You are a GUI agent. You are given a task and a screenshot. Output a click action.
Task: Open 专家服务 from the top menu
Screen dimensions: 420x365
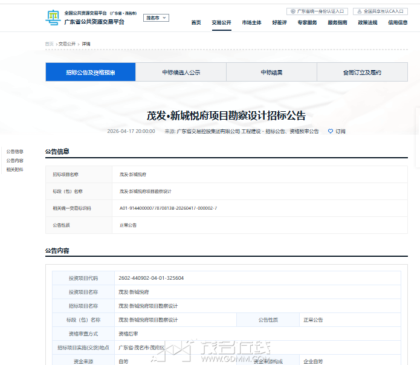(307, 22)
